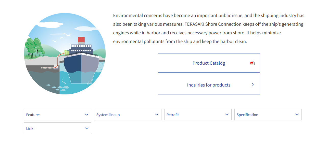The height and width of the screenshot is (141, 315).
Task: Open the Product Catalog button
Action: pyautogui.click(x=209, y=63)
